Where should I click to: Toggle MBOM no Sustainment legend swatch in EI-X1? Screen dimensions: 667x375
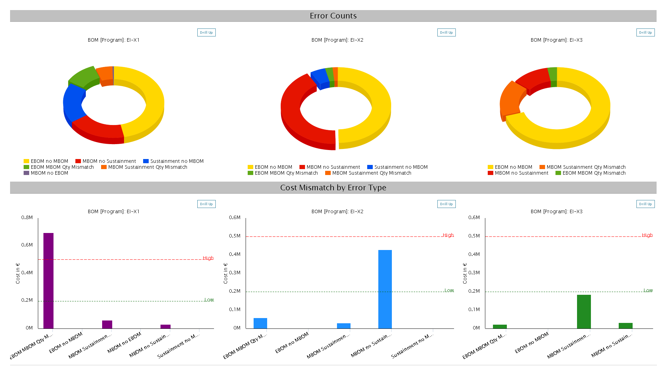coord(78,161)
